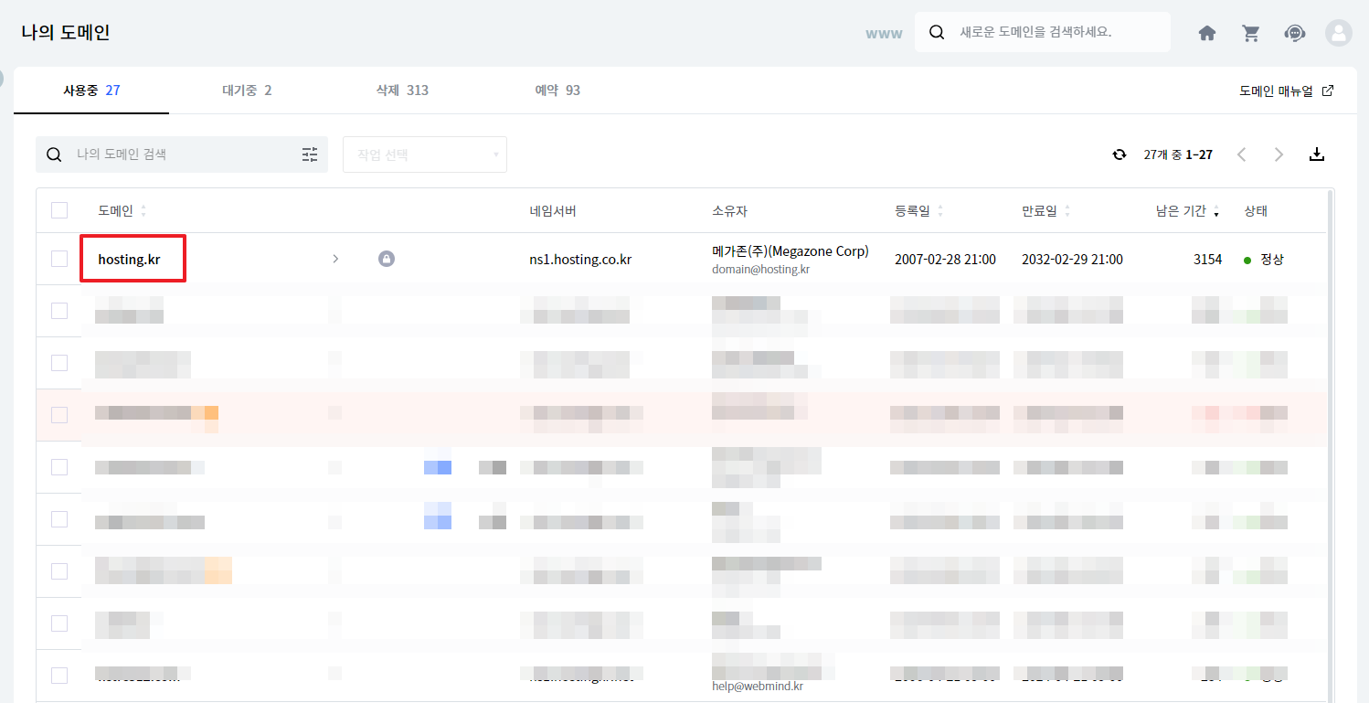The image size is (1369, 703).
Task: Click the refresh list icon
Action: coord(1119,154)
